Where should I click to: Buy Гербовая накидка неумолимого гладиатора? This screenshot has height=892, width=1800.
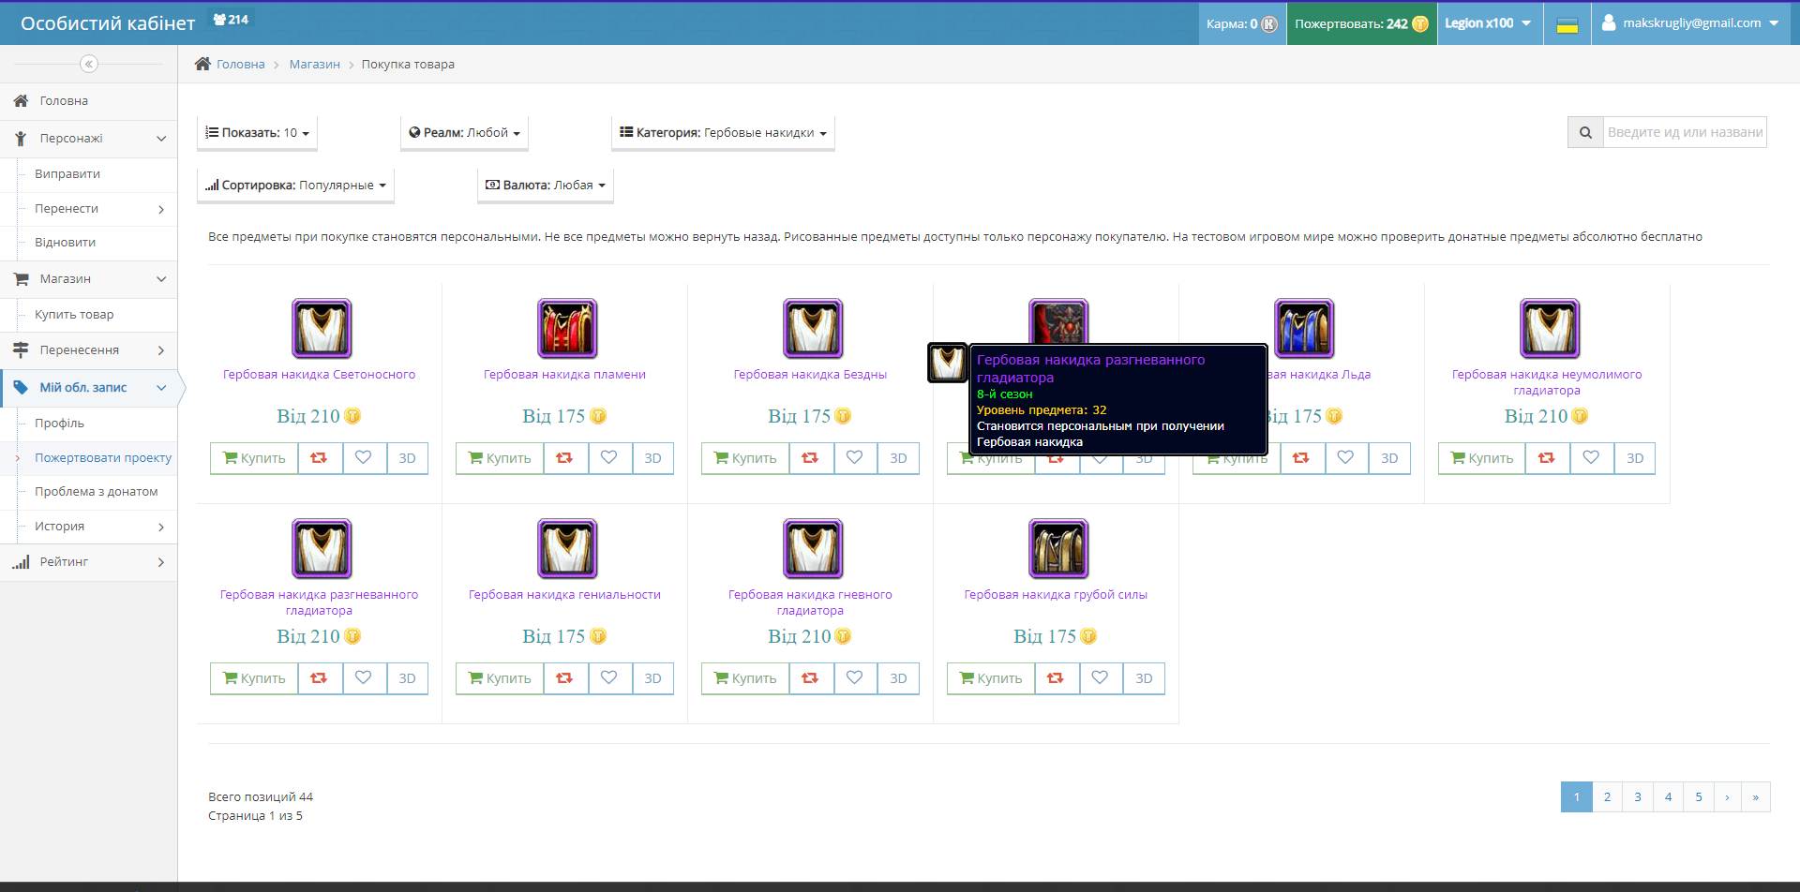1482,458
